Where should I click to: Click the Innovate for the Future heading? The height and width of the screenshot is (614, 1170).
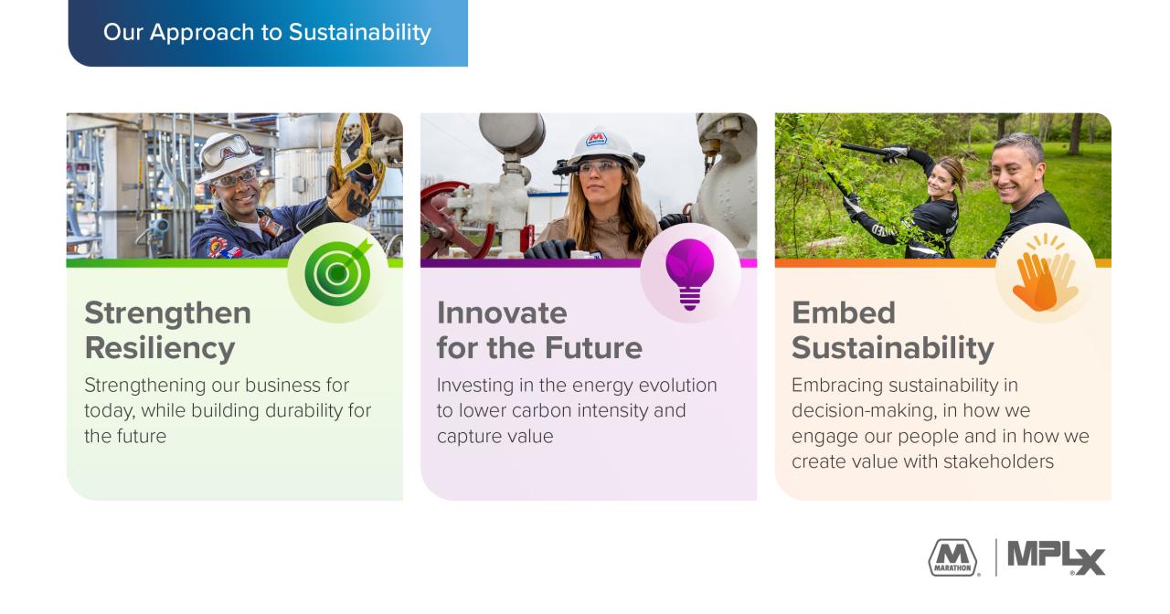[x=539, y=330]
